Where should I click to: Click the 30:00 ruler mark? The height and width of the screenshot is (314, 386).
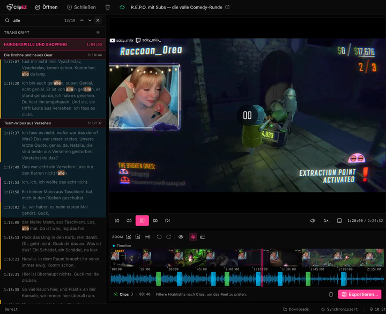(173, 269)
